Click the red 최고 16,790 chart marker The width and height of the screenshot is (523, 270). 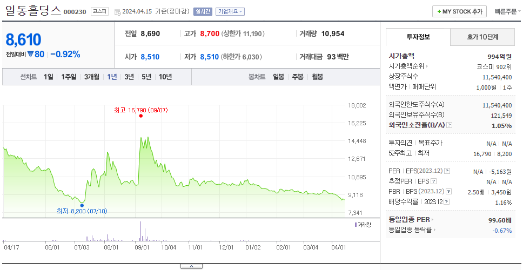pyautogui.click(x=141, y=116)
